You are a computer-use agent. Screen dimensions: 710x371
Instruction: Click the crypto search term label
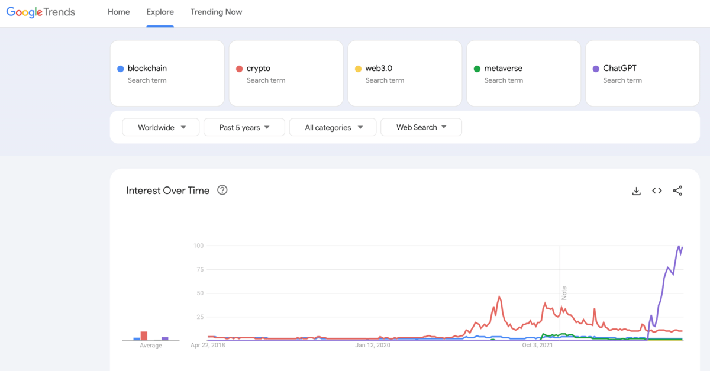click(x=259, y=69)
